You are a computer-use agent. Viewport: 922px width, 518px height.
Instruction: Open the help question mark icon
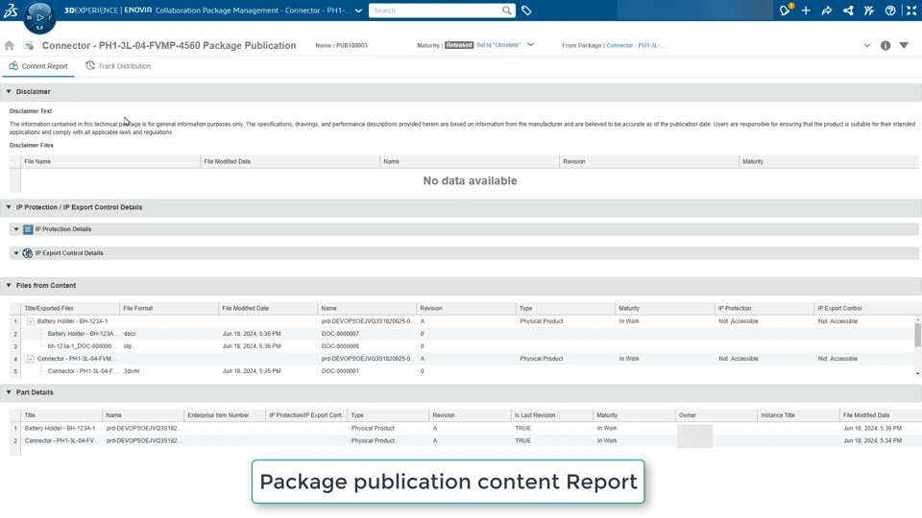890,11
